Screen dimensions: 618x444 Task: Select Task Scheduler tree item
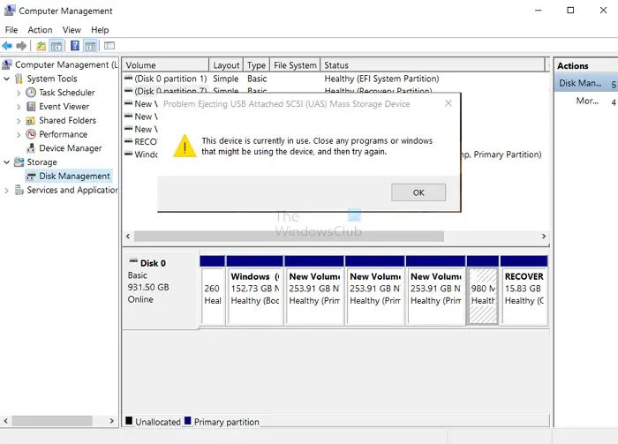pyautogui.click(x=67, y=93)
